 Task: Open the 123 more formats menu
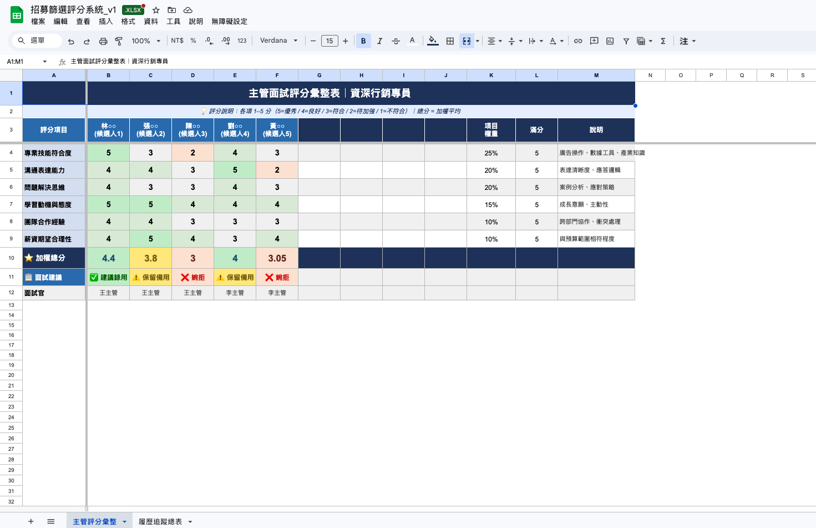click(242, 41)
